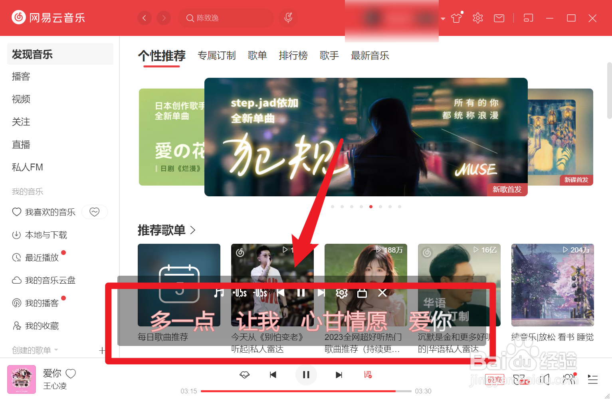Viewport: 612px width, 401px height.
Task: Pause from the desktop lyrics bar
Action: coord(301,293)
